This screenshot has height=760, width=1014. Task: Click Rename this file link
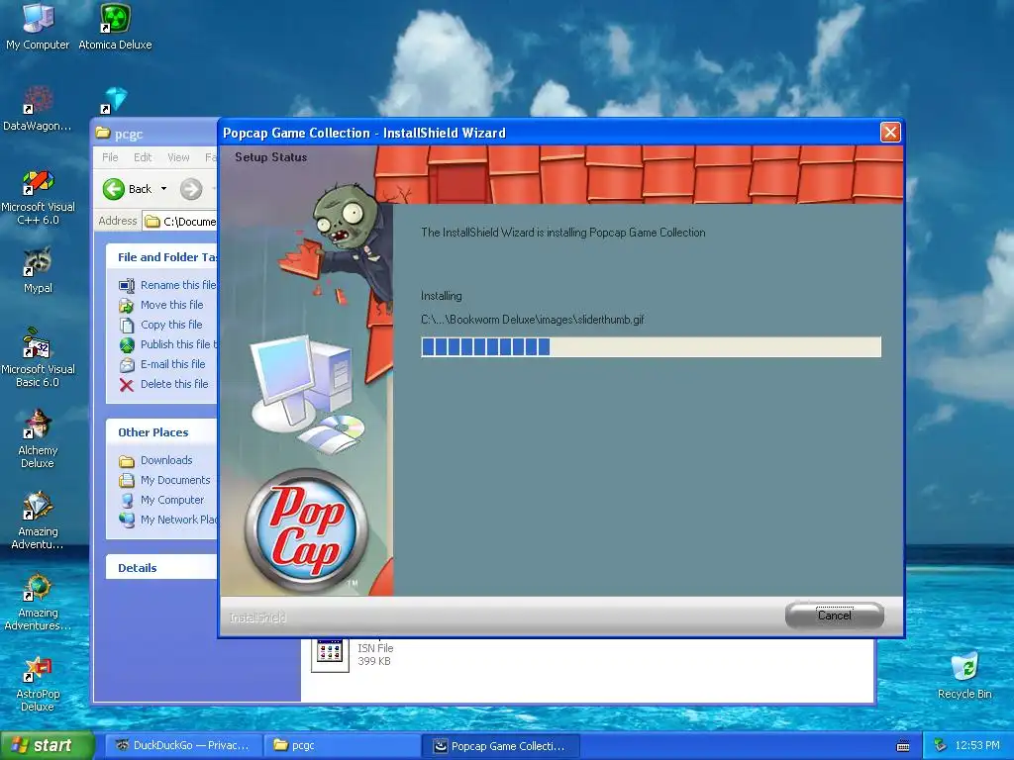pos(178,285)
